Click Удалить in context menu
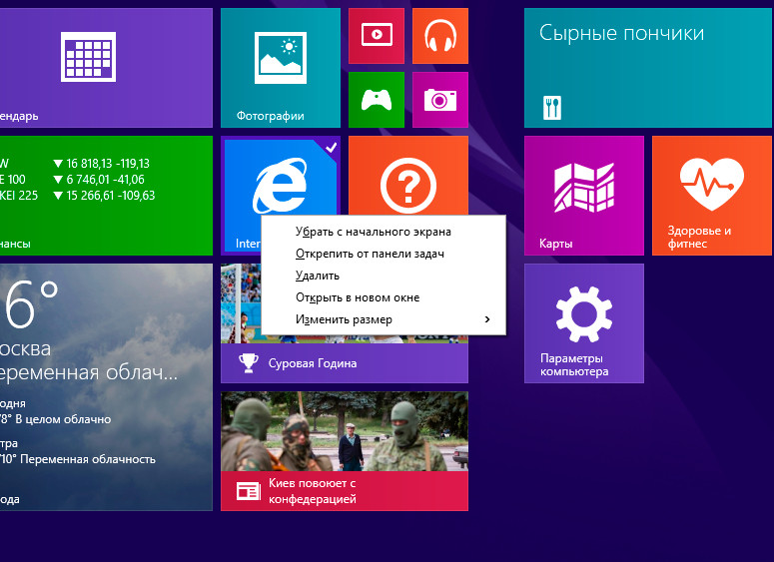The height and width of the screenshot is (562, 774). pyautogui.click(x=318, y=276)
